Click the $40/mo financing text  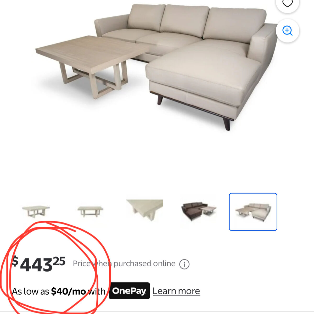tap(69, 291)
